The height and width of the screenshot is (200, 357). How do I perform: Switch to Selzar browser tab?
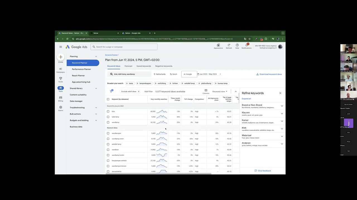tap(105, 33)
